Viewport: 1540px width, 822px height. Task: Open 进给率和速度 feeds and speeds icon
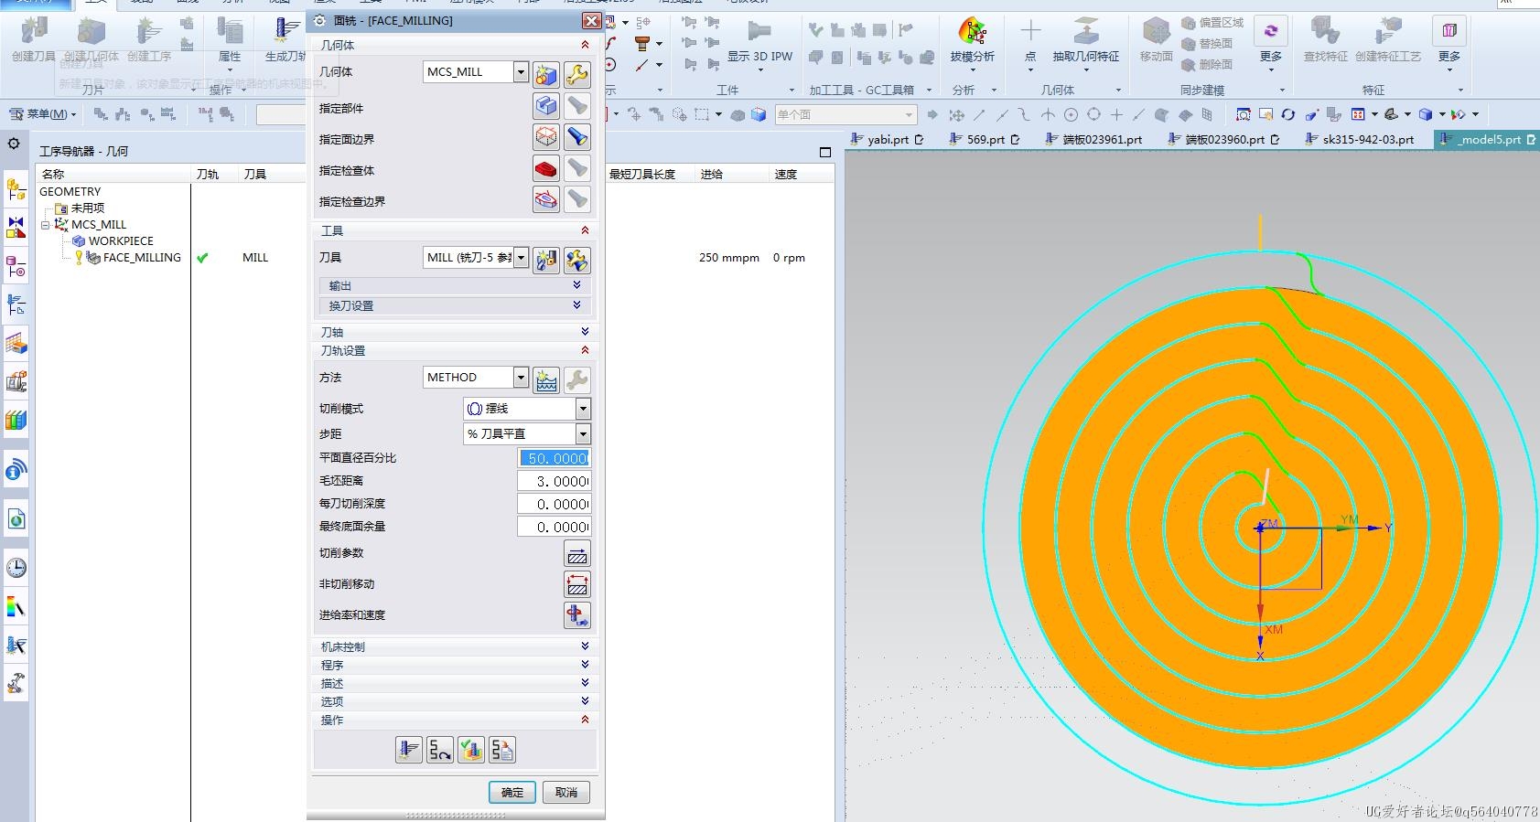click(577, 615)
